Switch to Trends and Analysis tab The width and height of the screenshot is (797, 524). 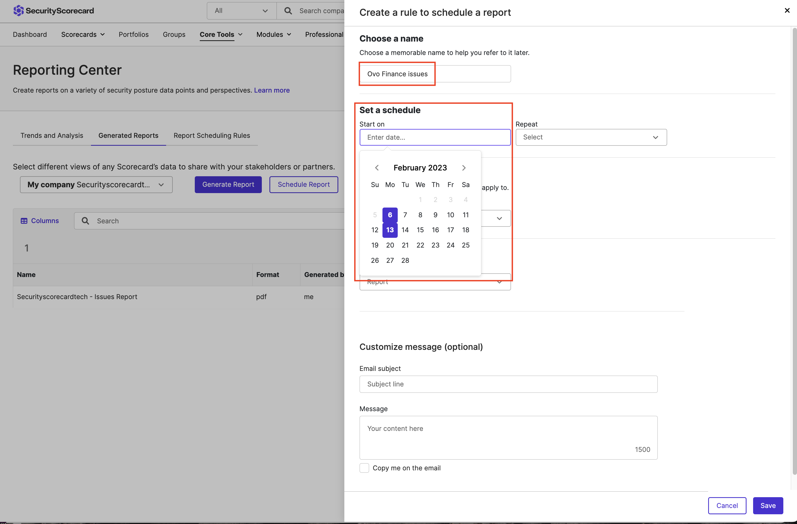[52, 135]
